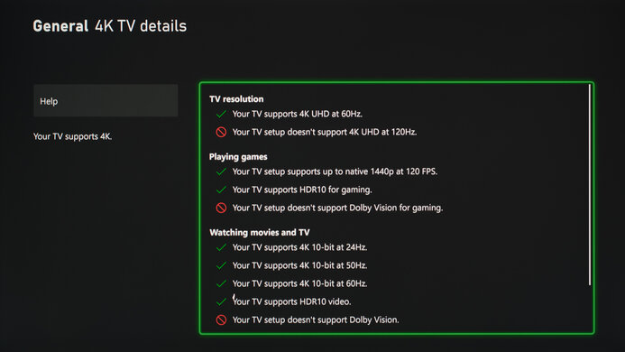Click checkmark beside 4K 10-bit at 60Hz
The height and width of the screenshot is (352, 625).
click(221, 283)
